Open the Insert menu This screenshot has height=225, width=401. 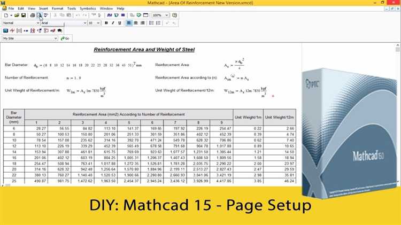pyautogui.click(x=43, y=9)
